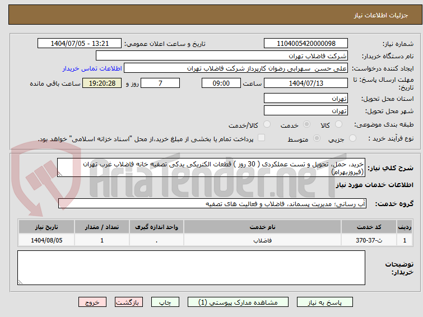The width and height of the screenshot is (423, 317).
Task: Click the description box resize handle
Action: coord(60,174)
